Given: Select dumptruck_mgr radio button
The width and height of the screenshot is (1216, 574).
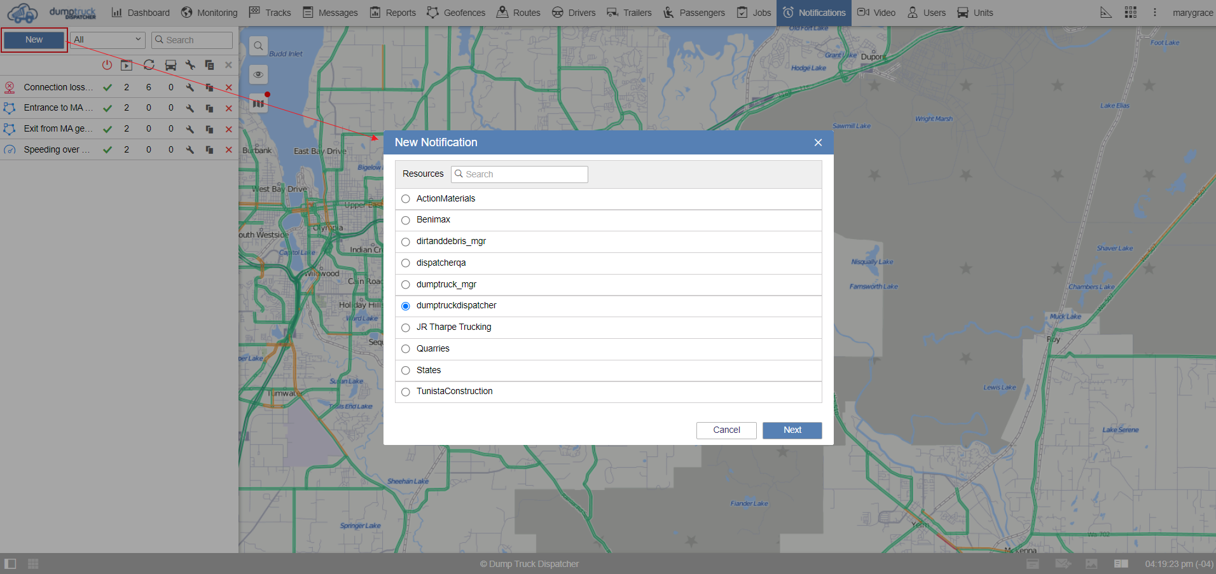Looking at the screenshot, I should pos(406,285).
